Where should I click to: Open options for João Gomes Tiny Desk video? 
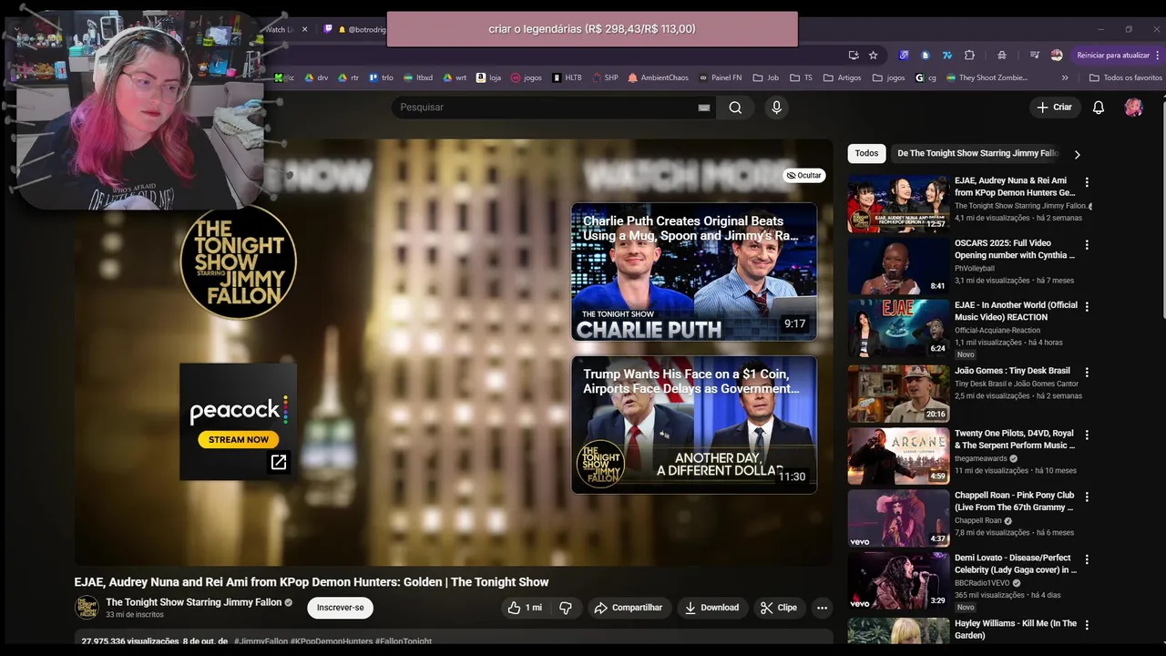coord(1087,373)
